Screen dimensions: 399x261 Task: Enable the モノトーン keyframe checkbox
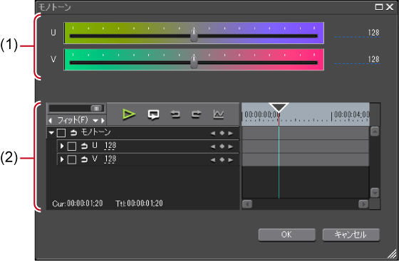tap(61, 133)
